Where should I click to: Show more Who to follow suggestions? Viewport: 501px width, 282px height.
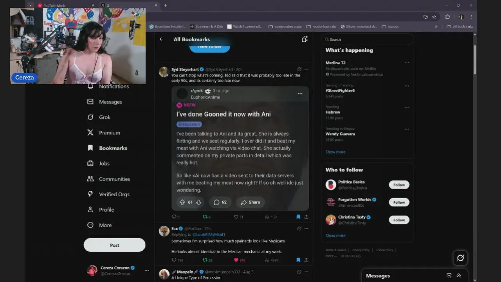pyautogui.click(x=335, y=236)
